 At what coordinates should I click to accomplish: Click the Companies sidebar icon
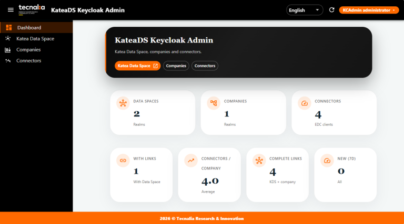point(8,50)
